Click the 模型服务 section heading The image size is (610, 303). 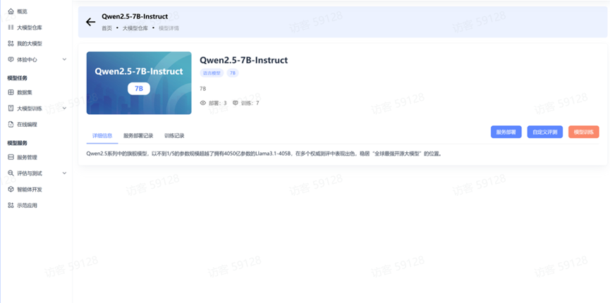click(x=17, y=143)
